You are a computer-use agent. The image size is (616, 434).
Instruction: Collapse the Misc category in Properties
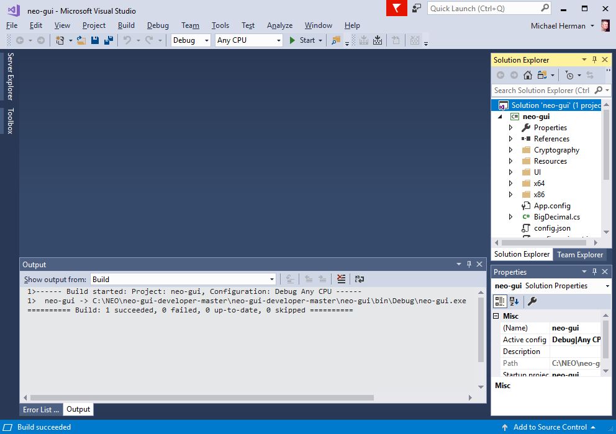click(496, 316)
